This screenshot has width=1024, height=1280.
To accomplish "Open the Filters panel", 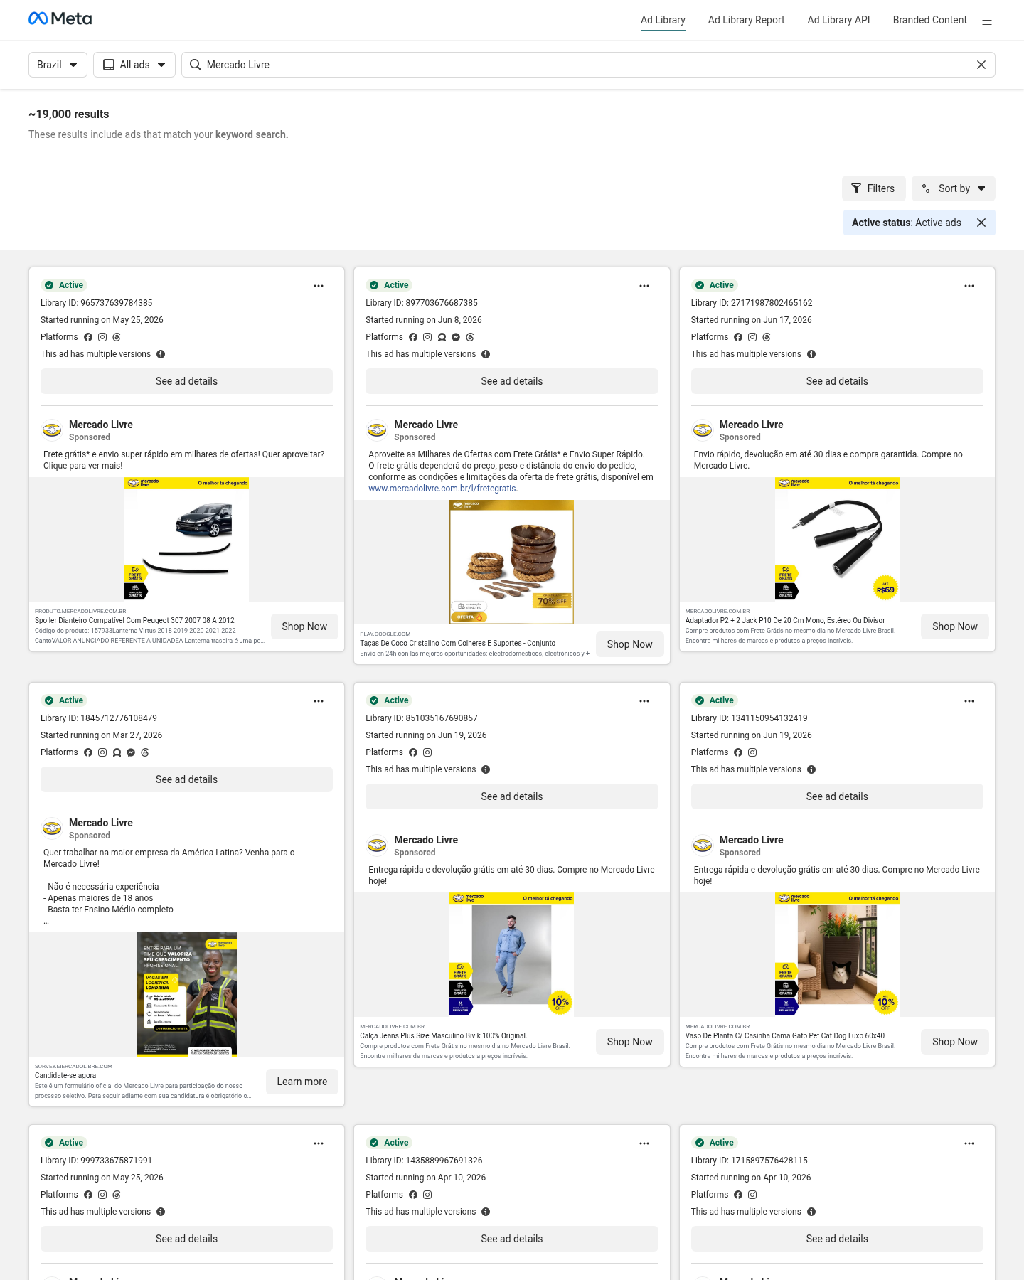I will pyautogui.click(x=874, y=188).
